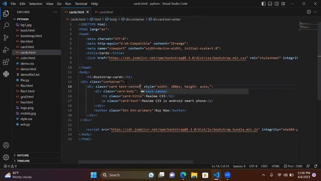Toggle the bottom panel layout icon
The height and width of the screenshot is (181, 321).
pos(270,4)
